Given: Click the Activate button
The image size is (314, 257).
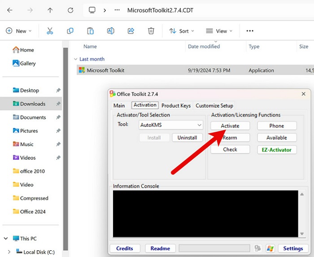Looking at the screenshot, I should (x=230, y=126).
